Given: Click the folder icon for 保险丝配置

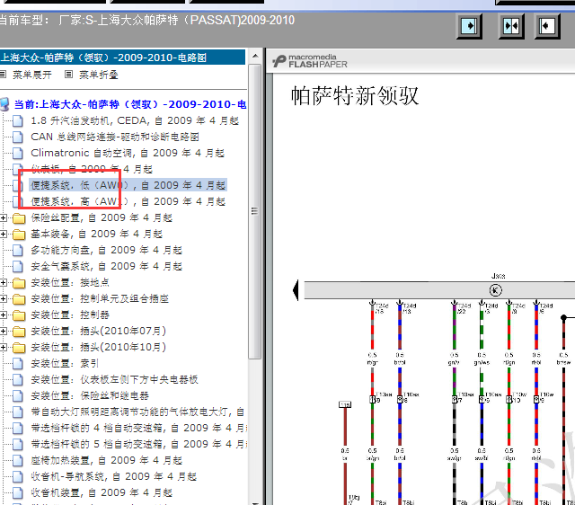Looking at the screenshot, I should [19, 217].
